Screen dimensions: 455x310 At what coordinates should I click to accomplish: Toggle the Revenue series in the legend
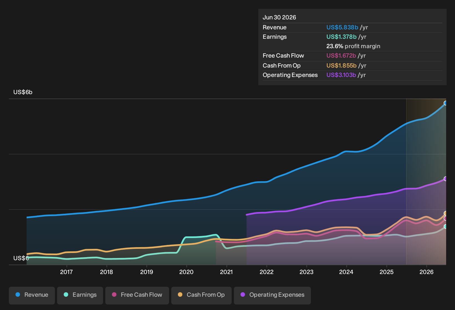point(32,295)
